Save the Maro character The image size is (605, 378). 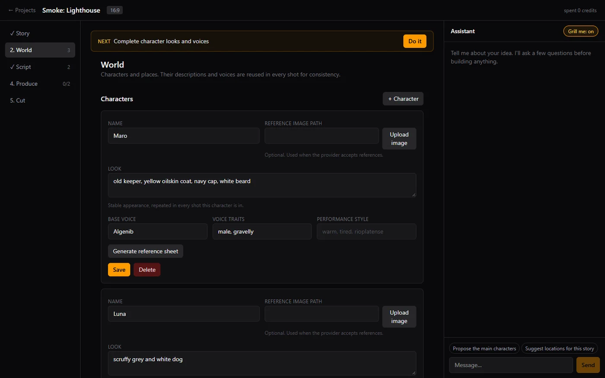click(119, 270)
